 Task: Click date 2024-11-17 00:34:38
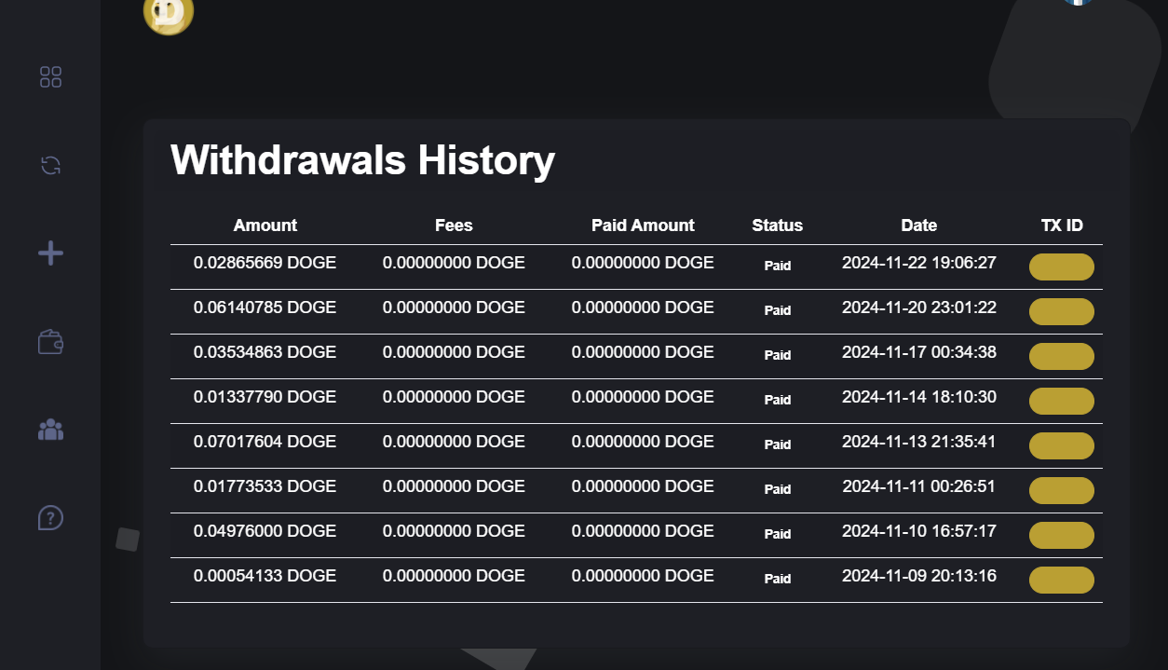919,352
